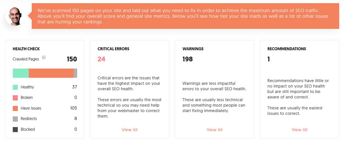The image size is (344, 143).
Task: Click the orange scan summary banner
Action: 185,16
